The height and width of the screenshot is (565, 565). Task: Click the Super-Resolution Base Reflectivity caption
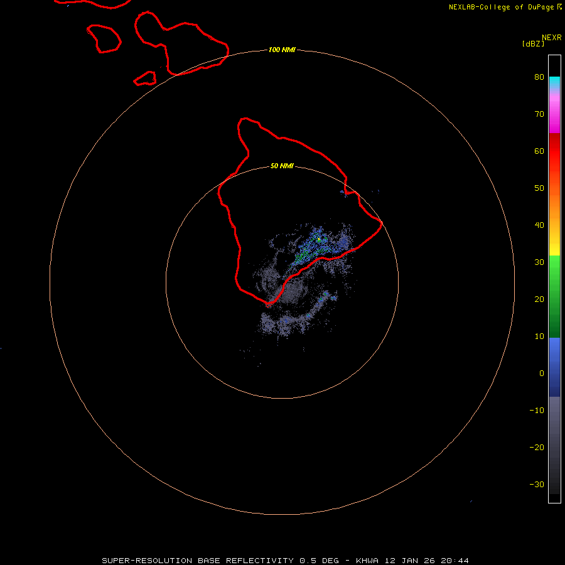coord(285,561)
